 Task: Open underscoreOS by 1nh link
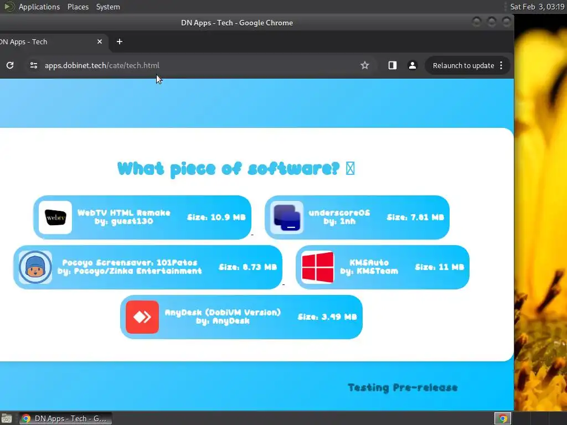[x=357, y=217]
